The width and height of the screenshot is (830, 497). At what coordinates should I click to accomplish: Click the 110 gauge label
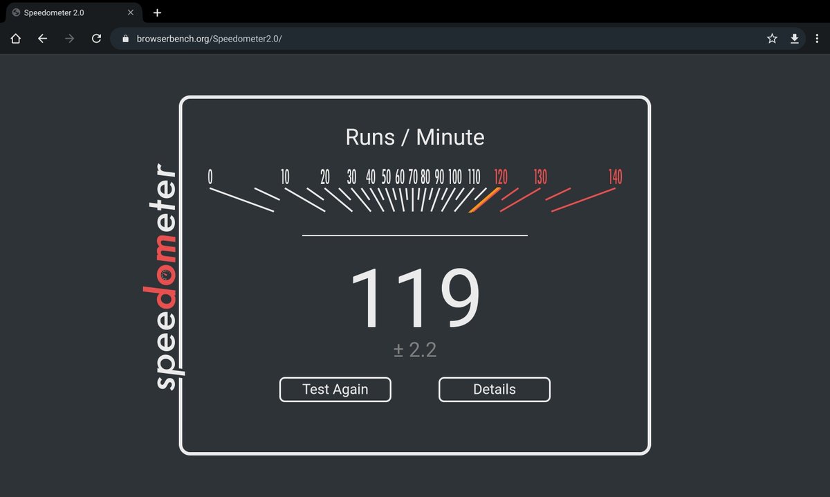click(474, 177)
